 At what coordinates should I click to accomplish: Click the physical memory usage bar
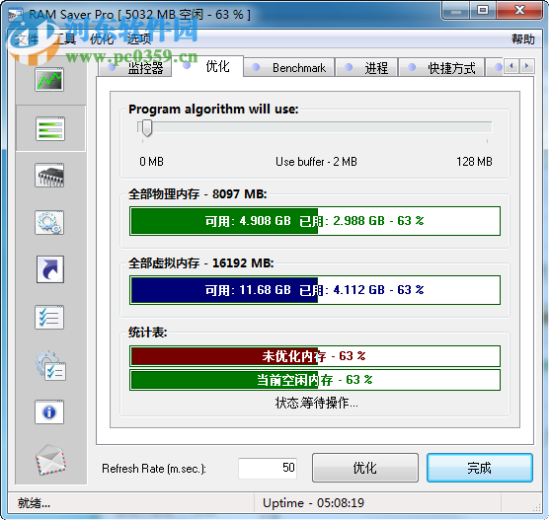click(315, 221)
